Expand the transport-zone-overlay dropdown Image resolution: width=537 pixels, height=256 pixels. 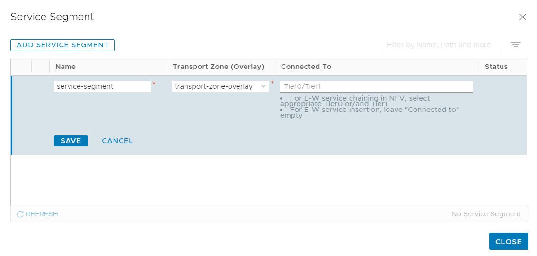click(220, 86)
